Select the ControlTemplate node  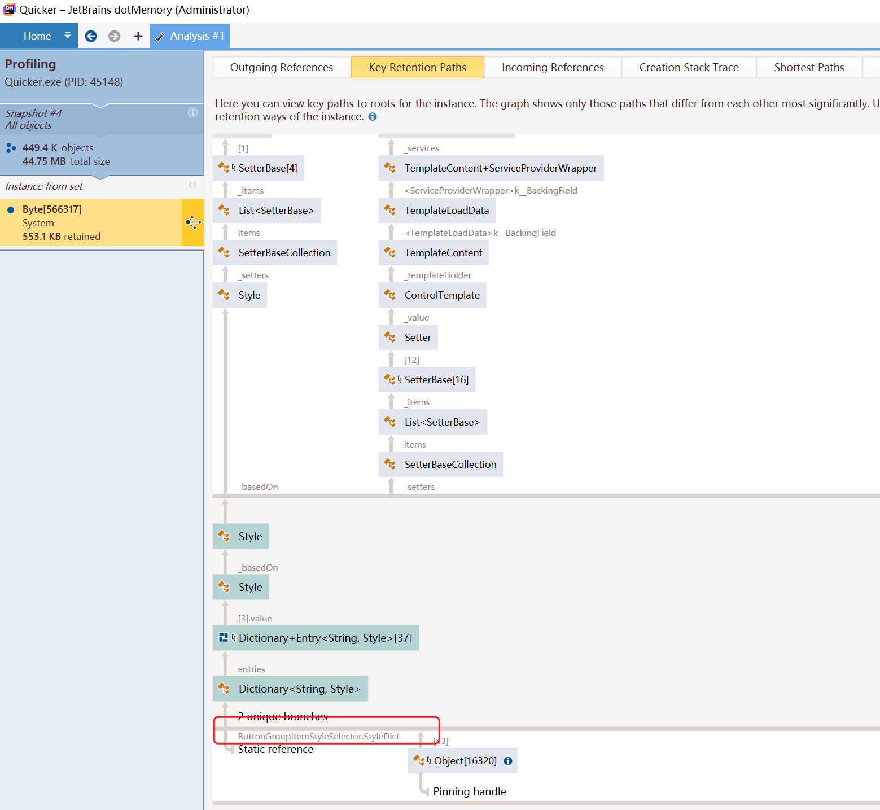[x=432, y=295]
